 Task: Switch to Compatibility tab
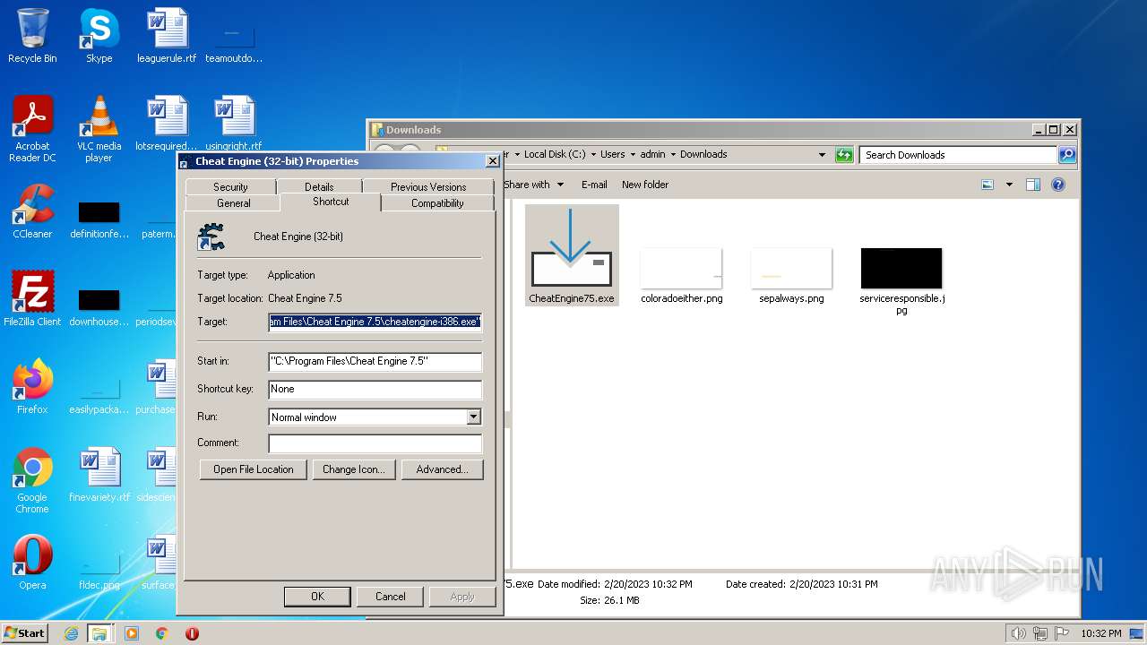[x=437, y=202]
